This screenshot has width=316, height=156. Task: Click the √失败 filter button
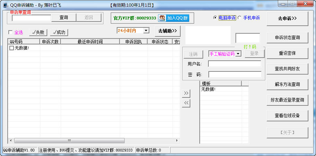click(38, 32)
